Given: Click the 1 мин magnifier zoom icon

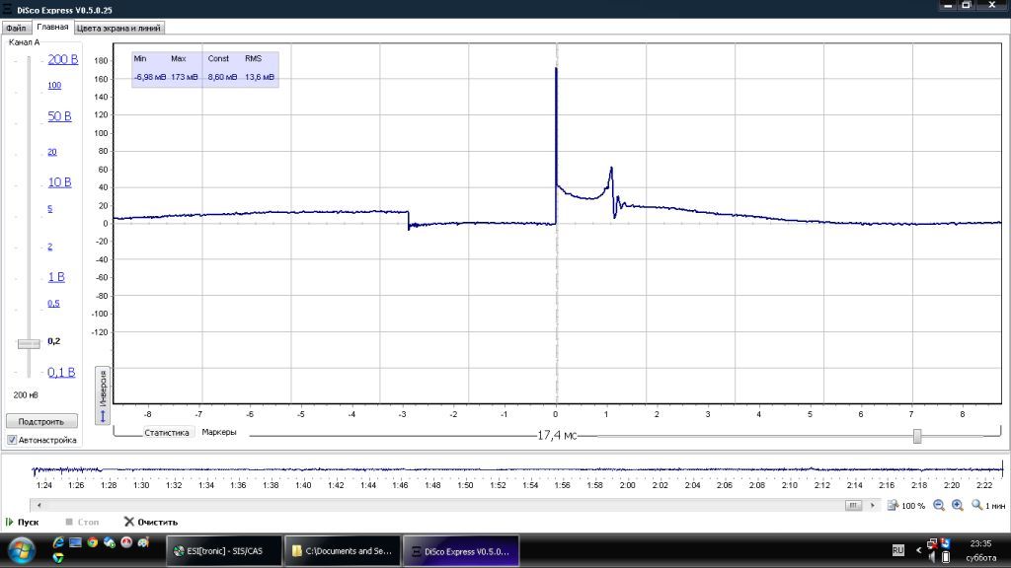Looking at the screenshot, I should tap(976, 506).
